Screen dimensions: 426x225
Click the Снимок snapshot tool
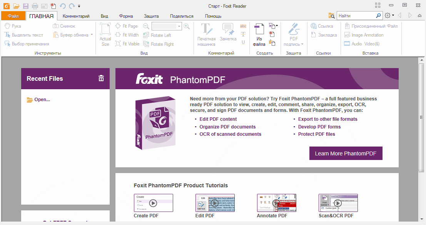64,26
